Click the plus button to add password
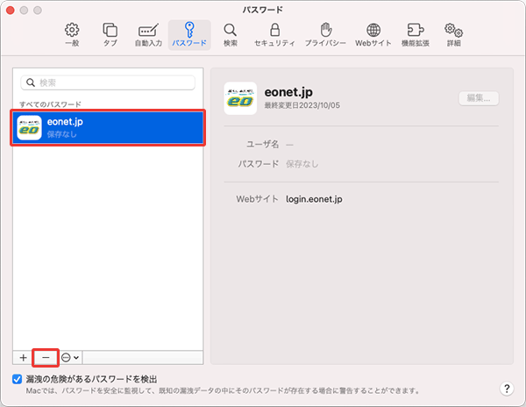 tap(24, 357)
